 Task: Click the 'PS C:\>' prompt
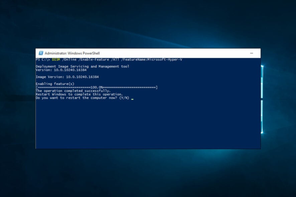pos(43,59)
